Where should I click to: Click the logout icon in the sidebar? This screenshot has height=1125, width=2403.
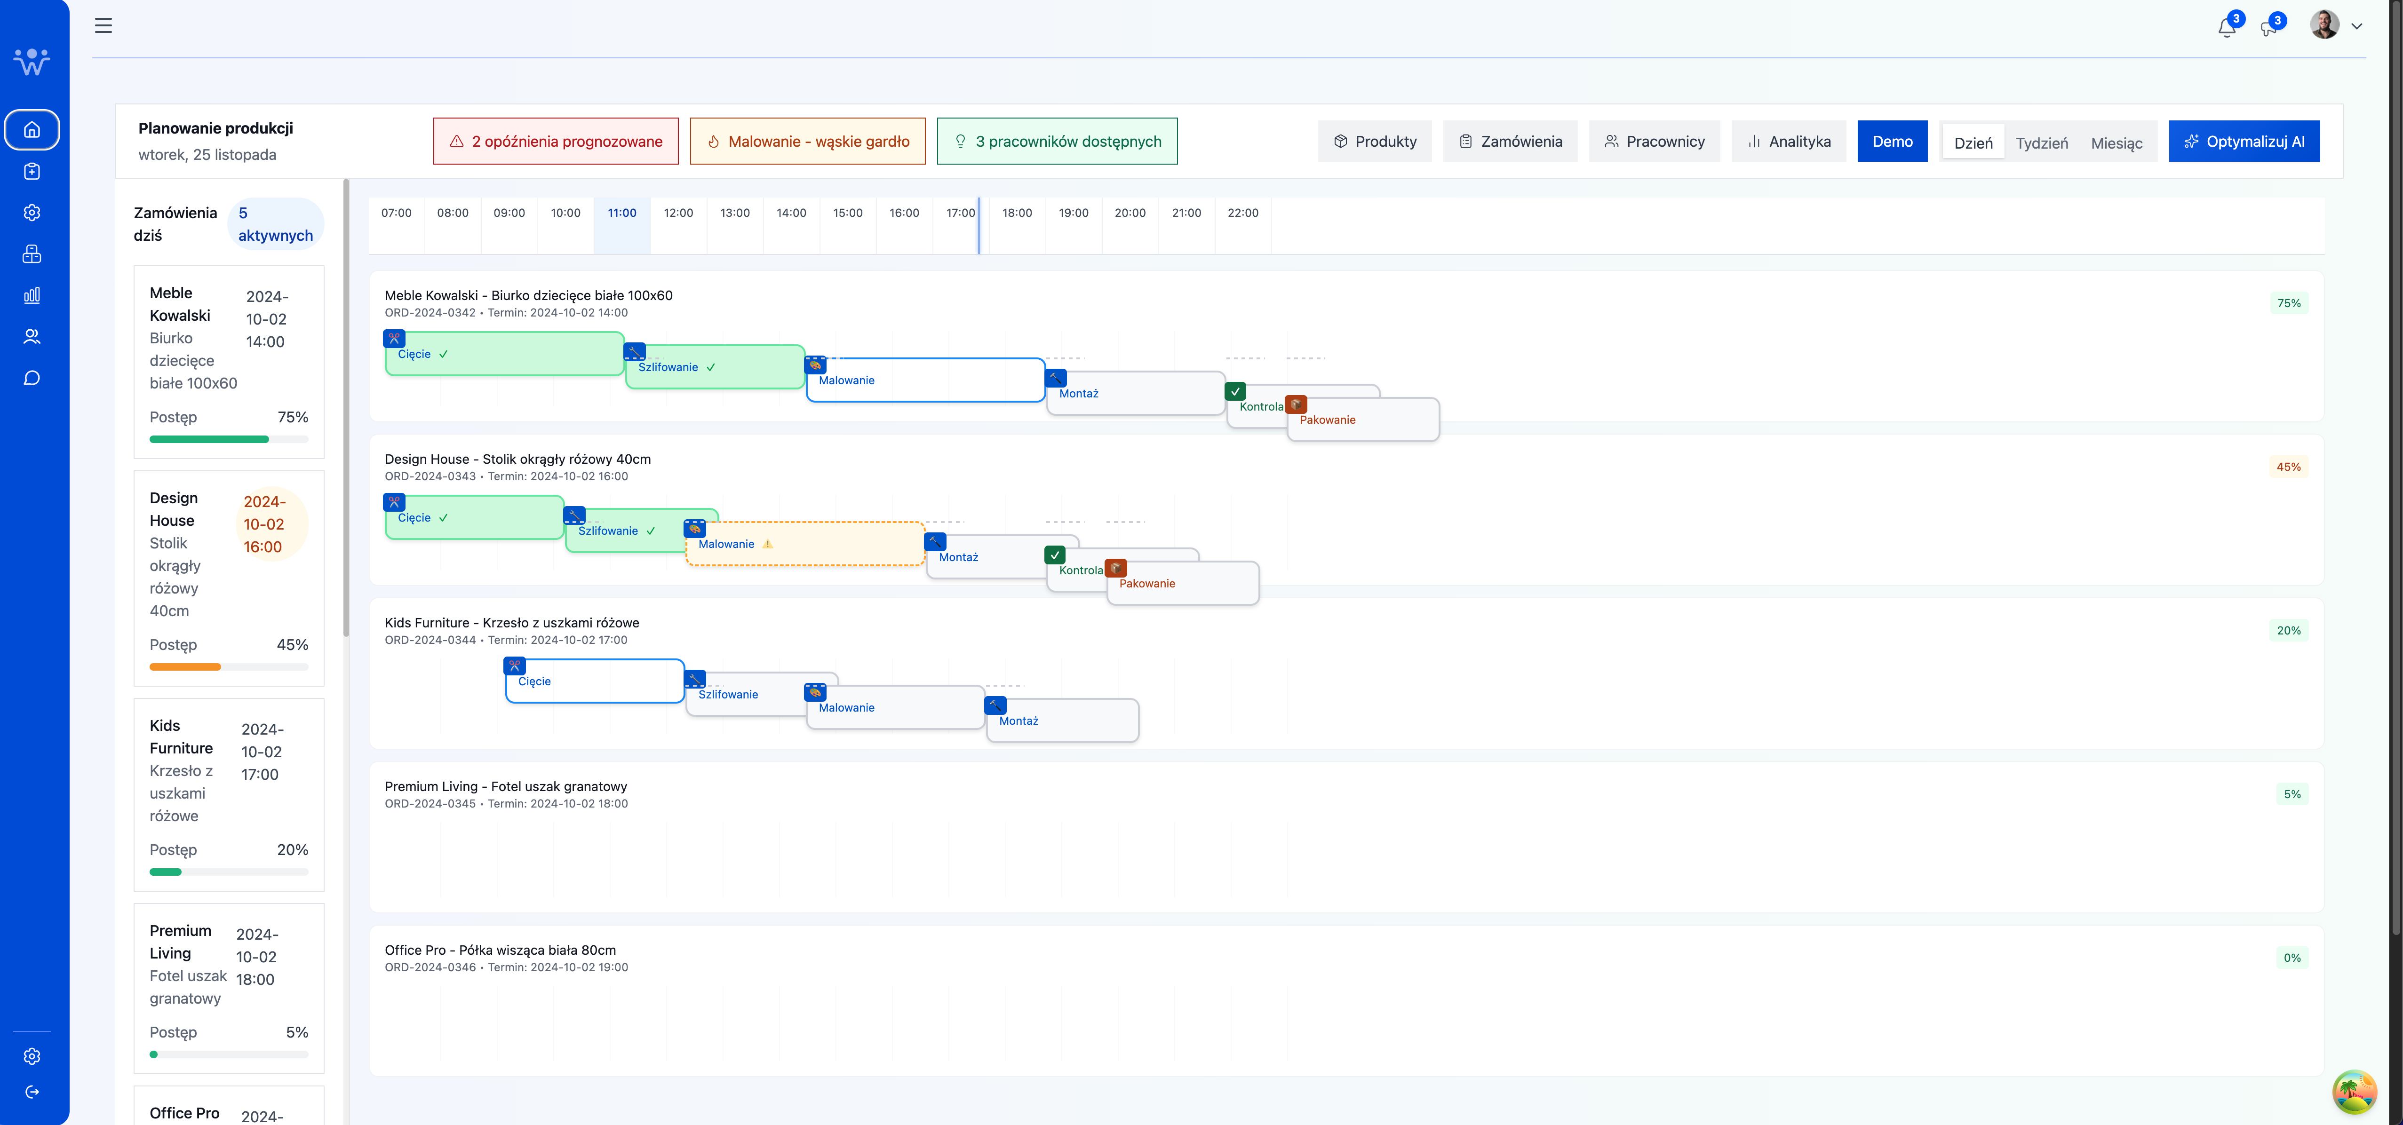pyautogui.click(x=32, y=1092)
